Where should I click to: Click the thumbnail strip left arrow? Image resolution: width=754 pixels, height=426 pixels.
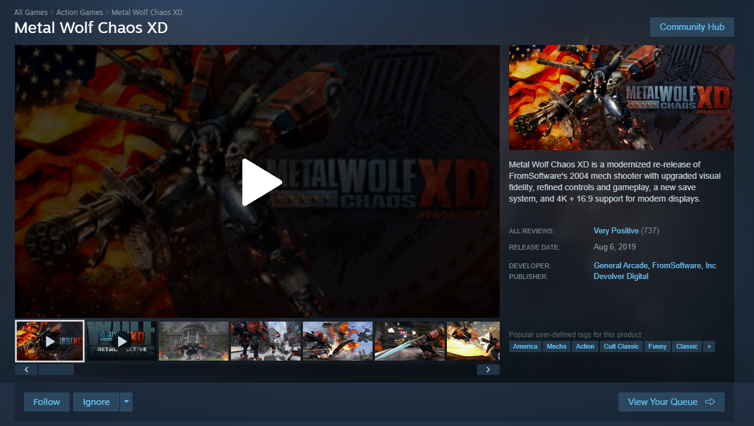pyautogui.click(x=26, y=370)
